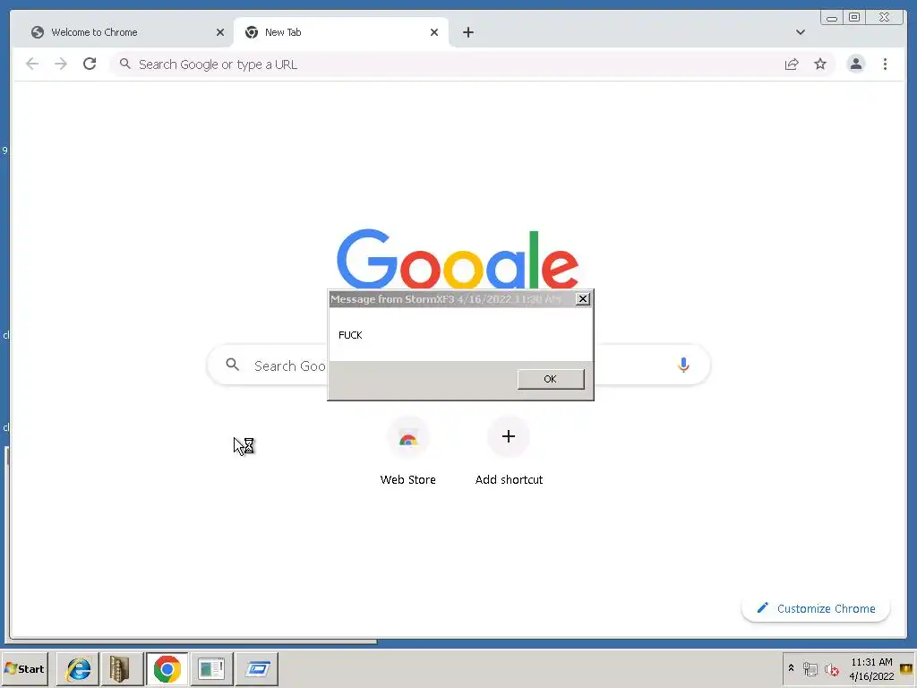Click the network tray icon
The width and height of the screenshot is (917, 688).
coord(810,668)
